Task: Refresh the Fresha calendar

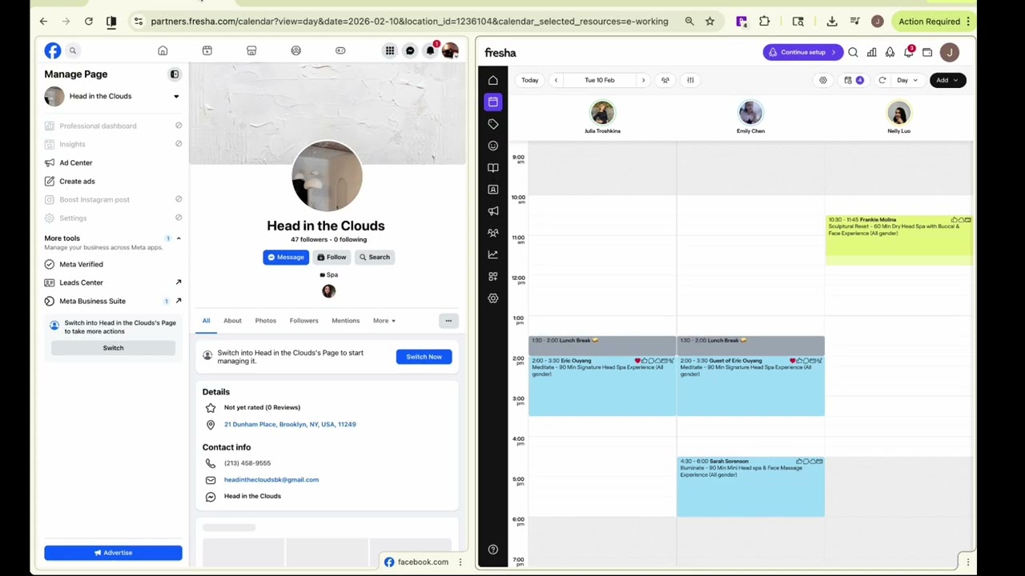Action: click(882, 80)
